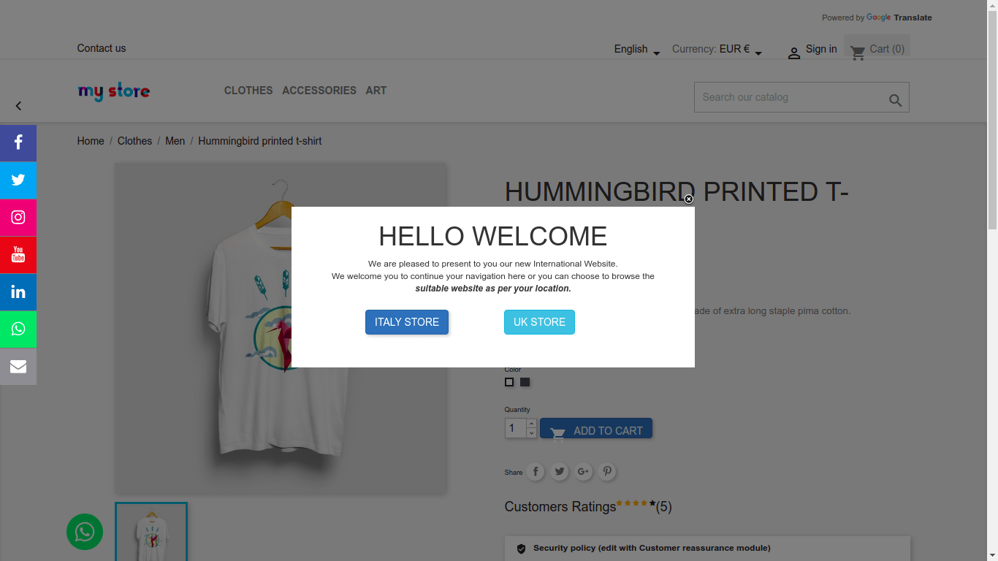This screenshot has width=998, height=561.
Task: Open the YouTube sidebar icon
Action: pyautogui.click(x=18, y=254)
